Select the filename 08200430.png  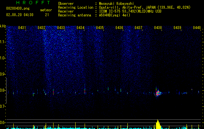point(18,9)
